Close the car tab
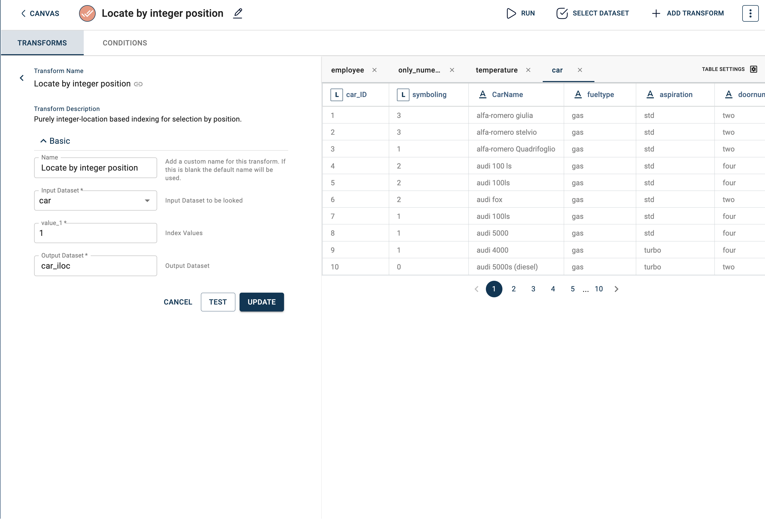The image size is (765, 520). click(580, 70)
